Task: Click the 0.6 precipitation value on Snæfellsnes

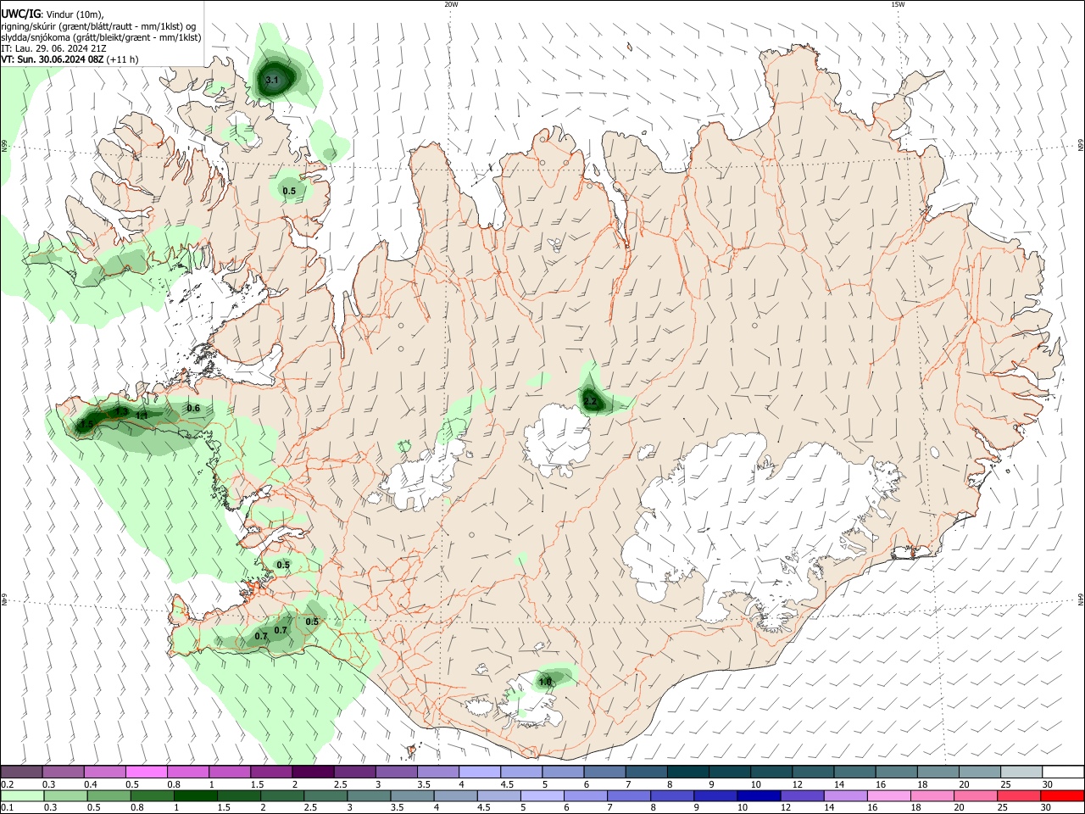Action: [x=193, y=409]
